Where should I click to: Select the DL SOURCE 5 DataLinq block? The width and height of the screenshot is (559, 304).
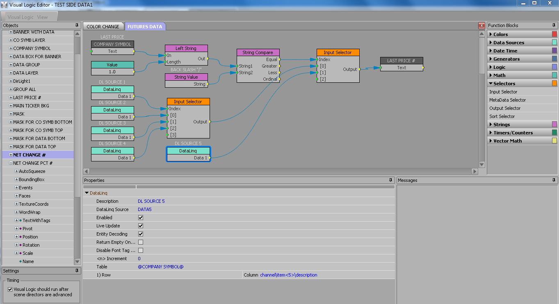188,151
